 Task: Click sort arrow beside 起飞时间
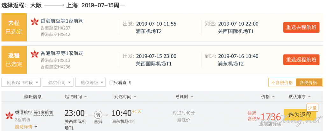(x=85, y=97)
